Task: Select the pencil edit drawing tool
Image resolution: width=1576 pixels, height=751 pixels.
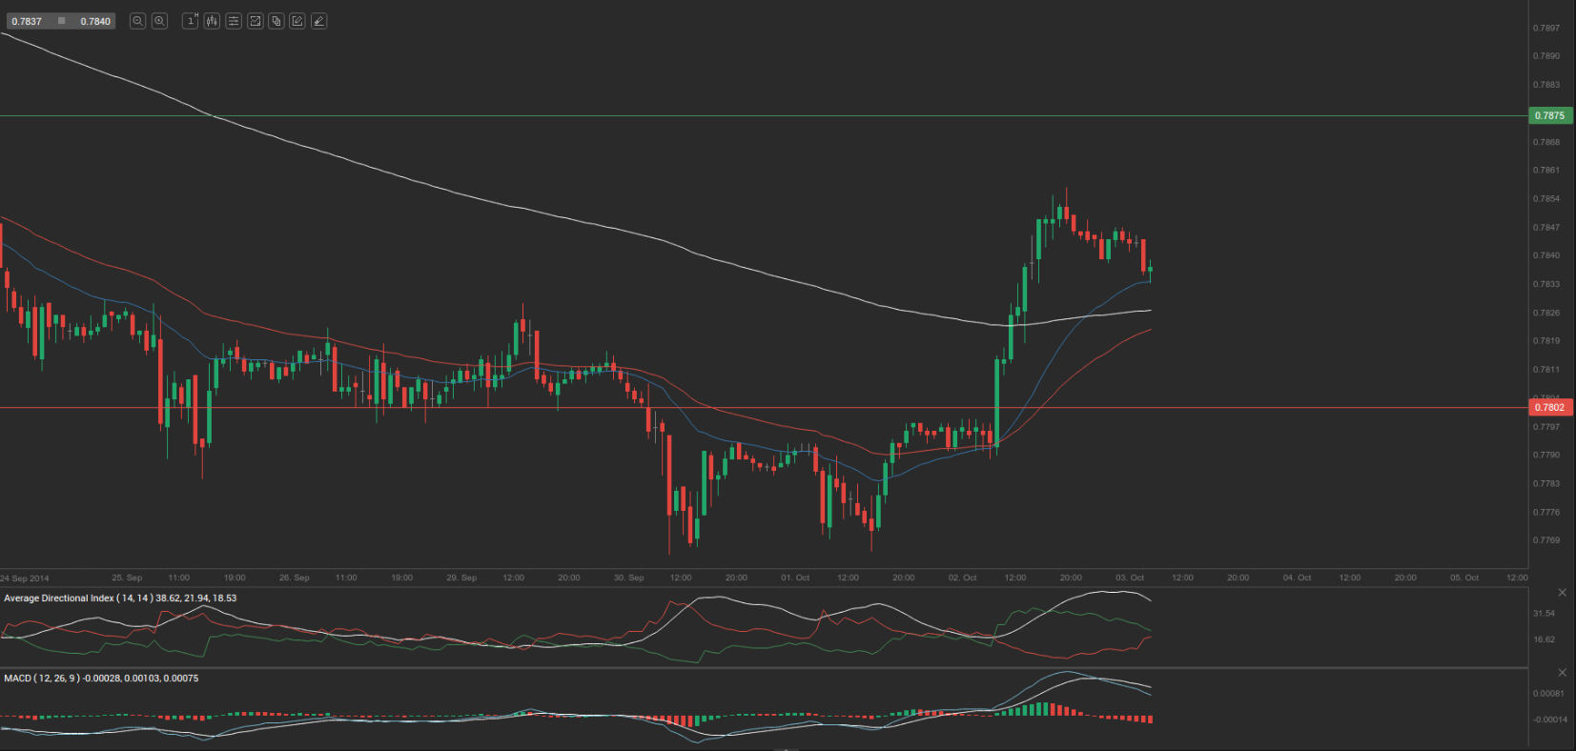Action: 297,21
